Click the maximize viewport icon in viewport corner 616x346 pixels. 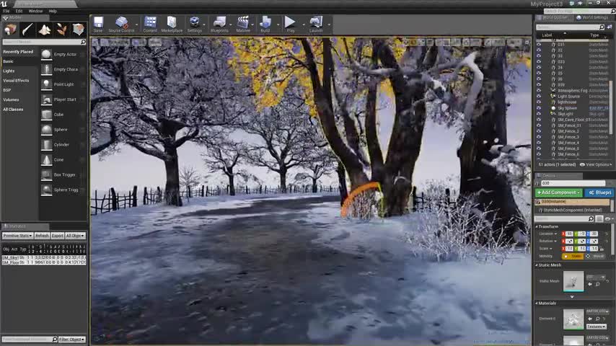[527, 42]
